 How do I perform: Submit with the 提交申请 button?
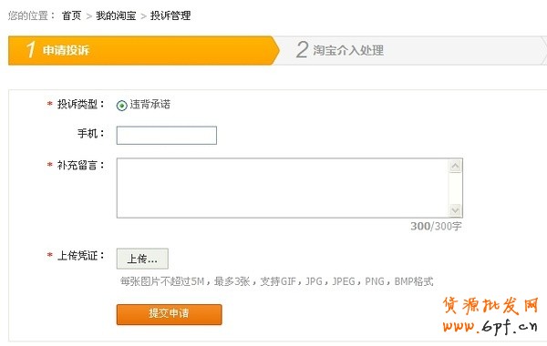point(170,314)
